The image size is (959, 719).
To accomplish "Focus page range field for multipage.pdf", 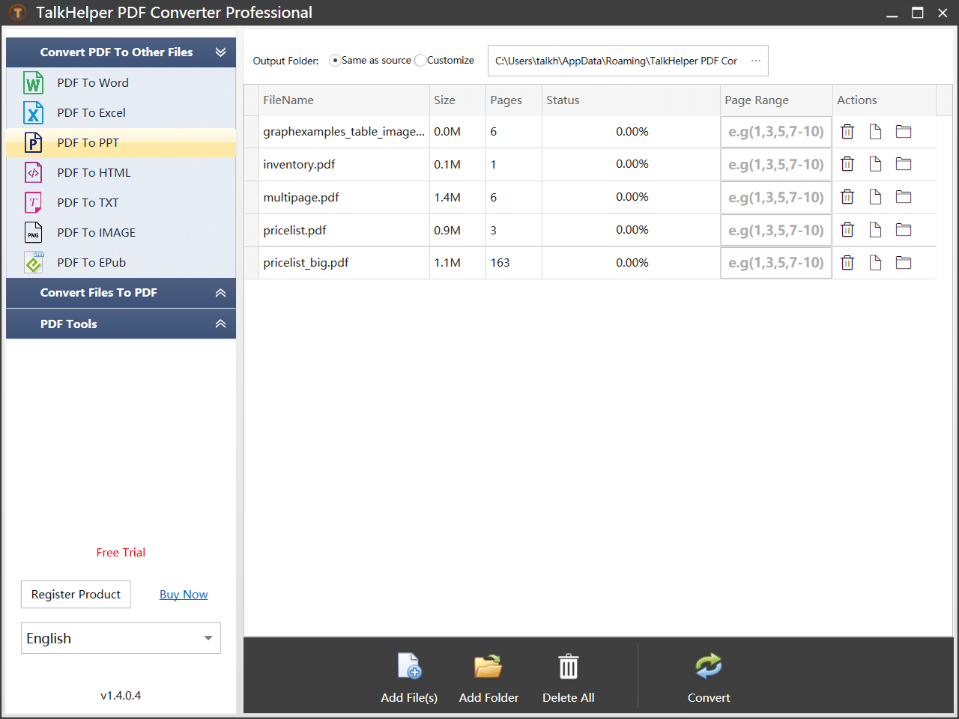I will pos(776,197).
